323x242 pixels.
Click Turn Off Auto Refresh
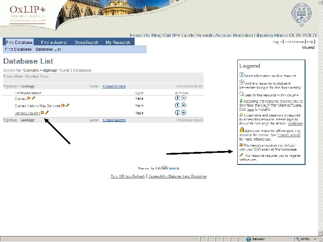[128, 177]
